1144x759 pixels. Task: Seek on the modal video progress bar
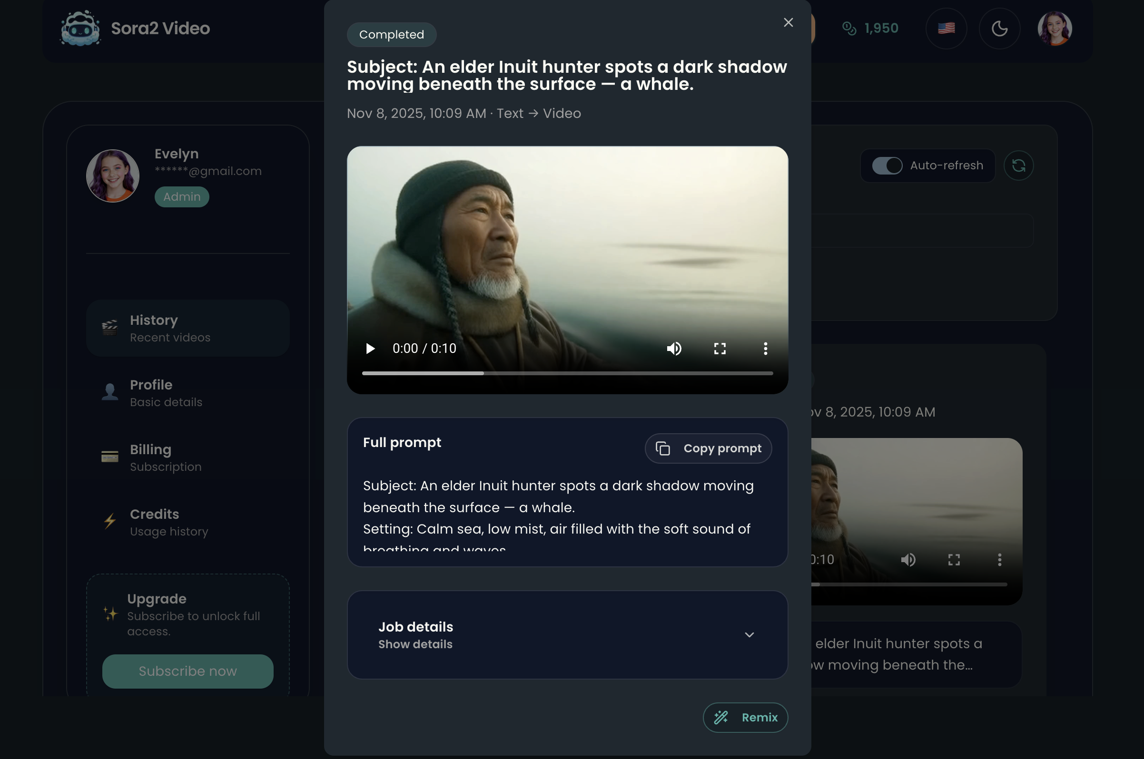tap(567, 373)
